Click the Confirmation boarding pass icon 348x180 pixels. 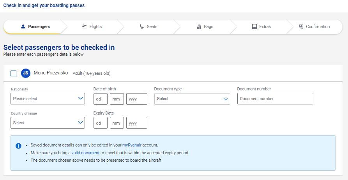(x=301, y=26)
